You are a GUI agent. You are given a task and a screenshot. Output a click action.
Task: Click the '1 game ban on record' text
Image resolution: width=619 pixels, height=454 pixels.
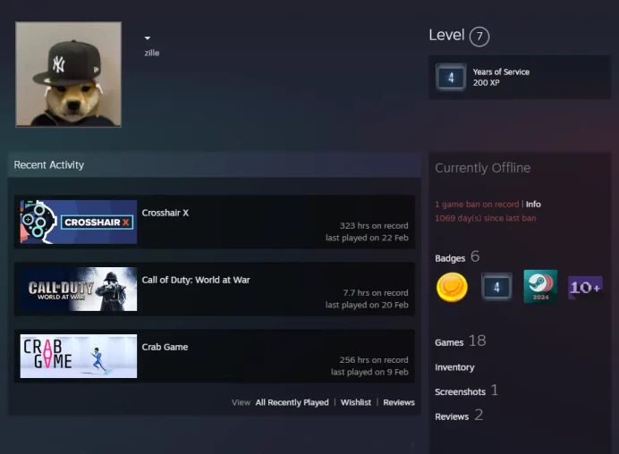point(477,204)
